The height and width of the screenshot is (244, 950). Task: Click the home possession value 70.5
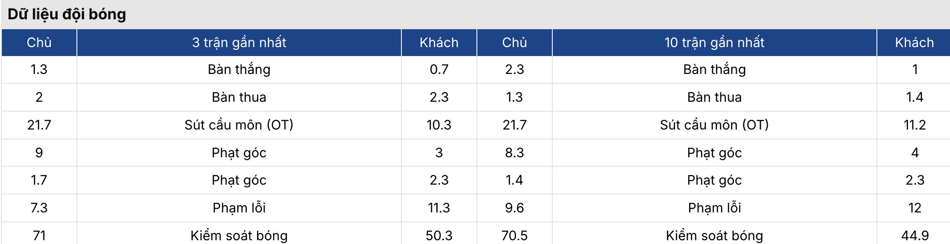click(514, 235)
